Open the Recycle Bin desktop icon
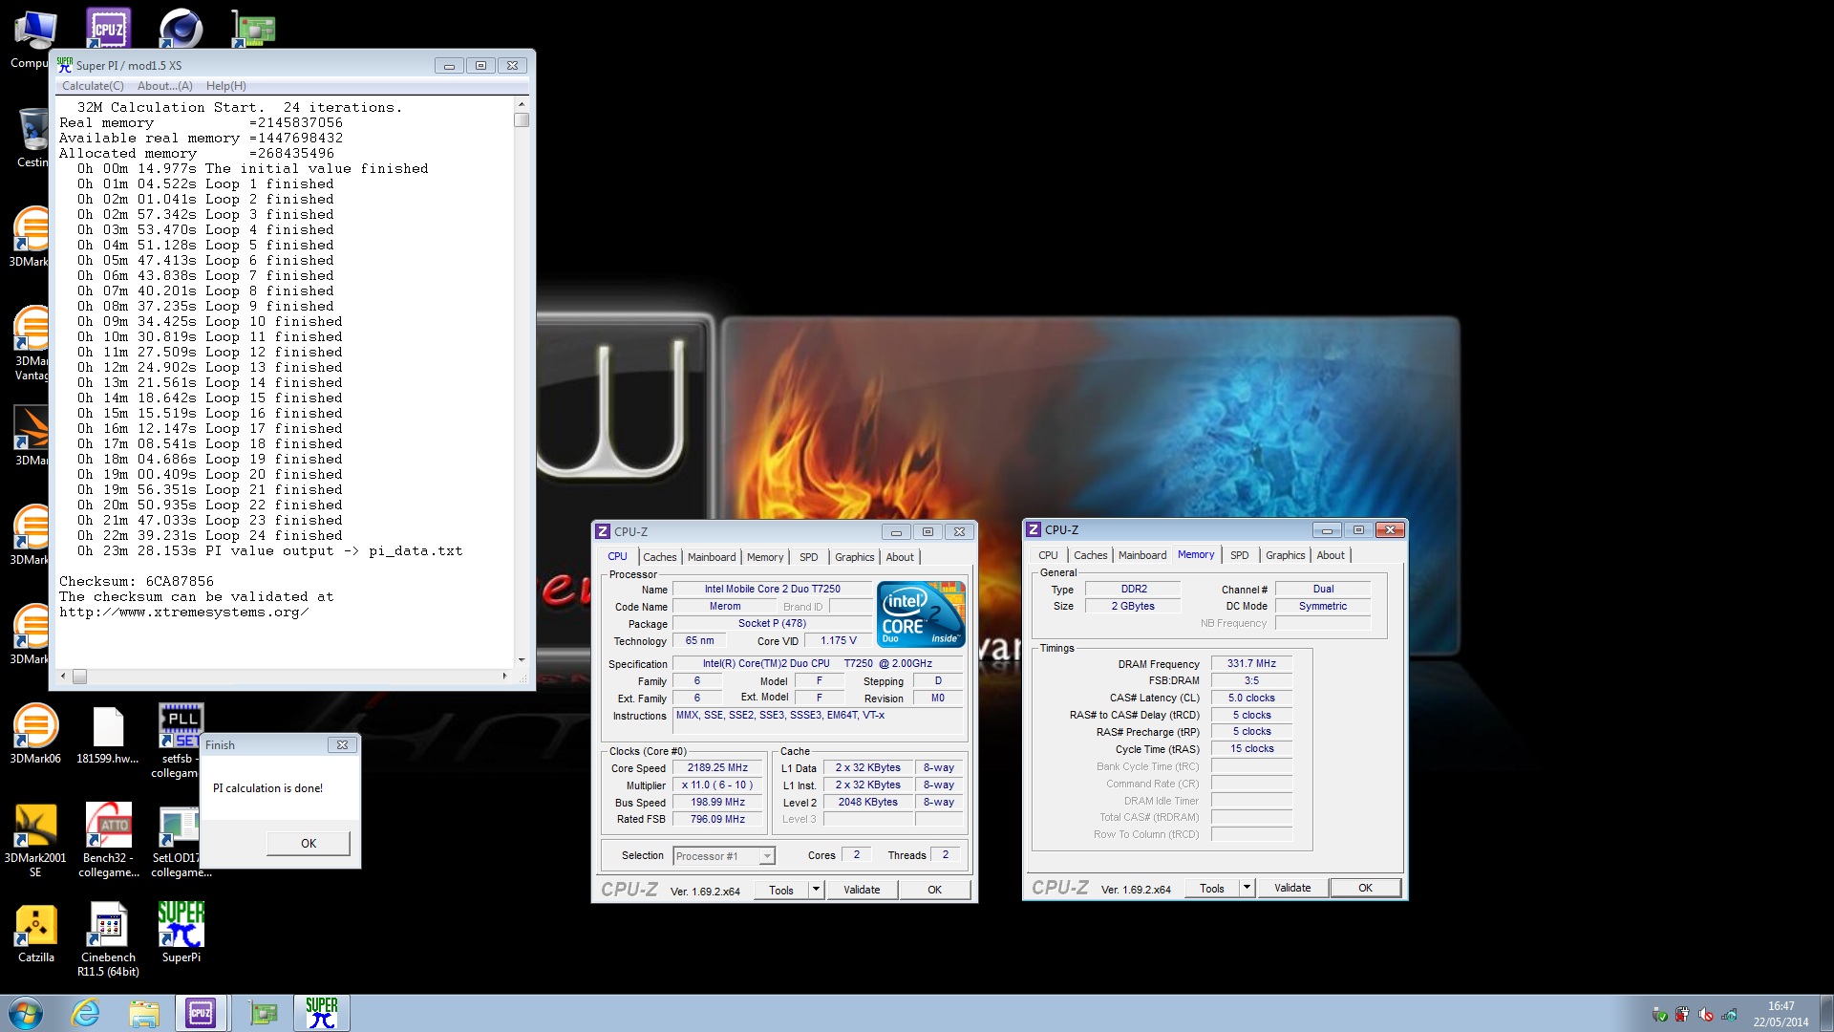The width and height of the screenshot is (1834, 1032). click(x=32, y=137)
